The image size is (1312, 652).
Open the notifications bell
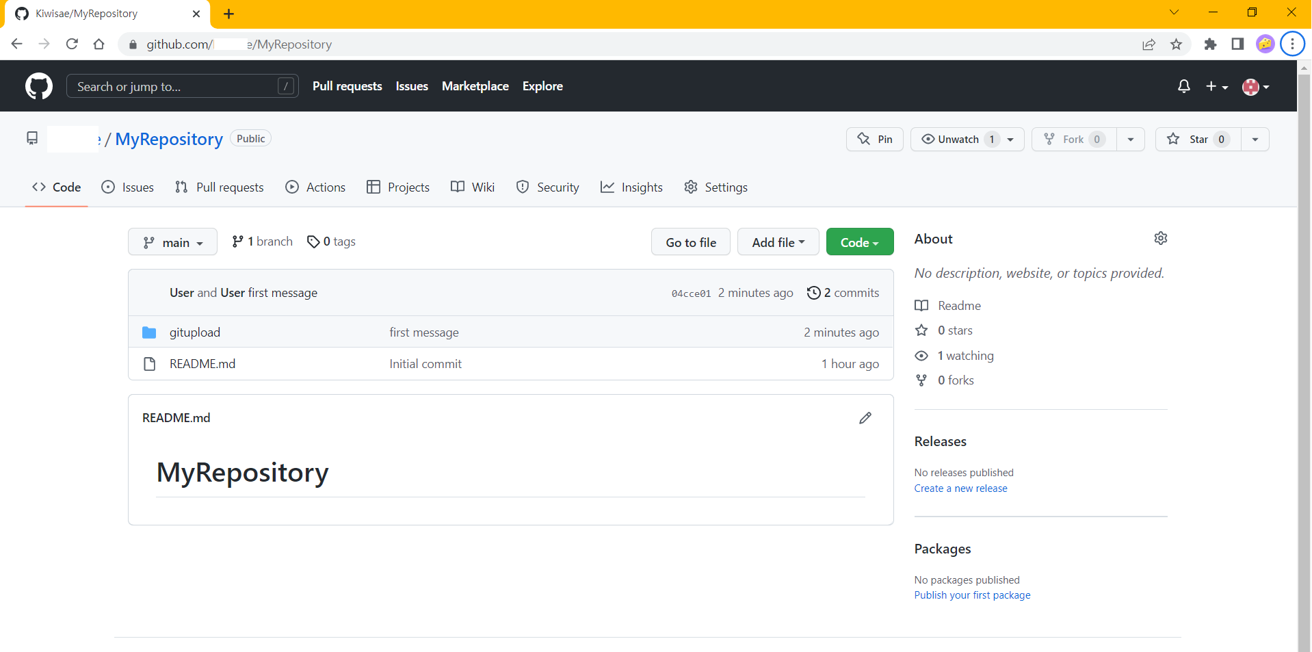1183,86
